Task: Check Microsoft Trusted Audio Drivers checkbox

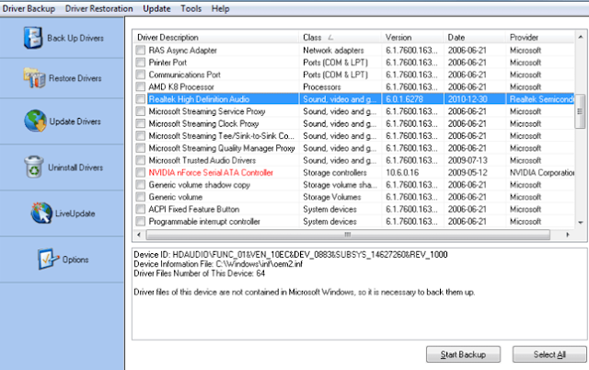Action: click(141, 160)
